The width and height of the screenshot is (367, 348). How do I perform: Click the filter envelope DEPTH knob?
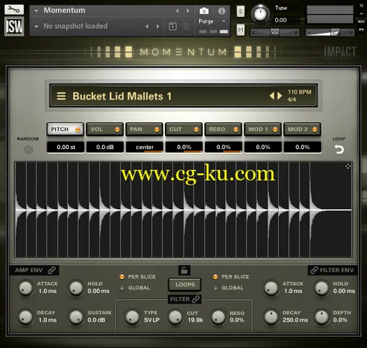pyautogui.click(x=322, y=317)
